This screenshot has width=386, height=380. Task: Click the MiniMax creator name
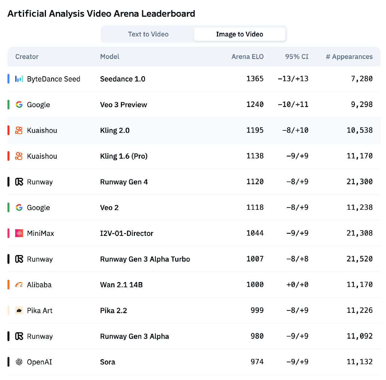coord(40,233)
